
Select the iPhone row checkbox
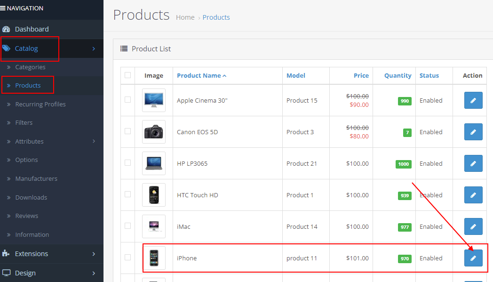tap(127, 258)
